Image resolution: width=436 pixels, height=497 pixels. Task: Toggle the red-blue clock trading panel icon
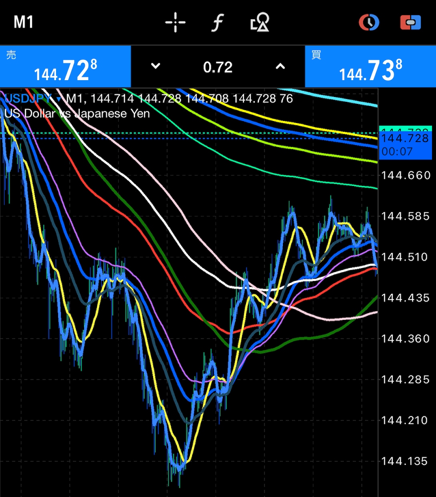369,22
